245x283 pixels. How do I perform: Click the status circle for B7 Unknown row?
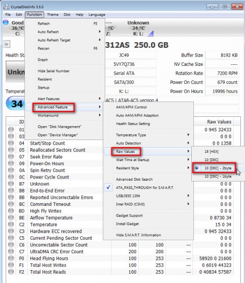pos(11,184)
